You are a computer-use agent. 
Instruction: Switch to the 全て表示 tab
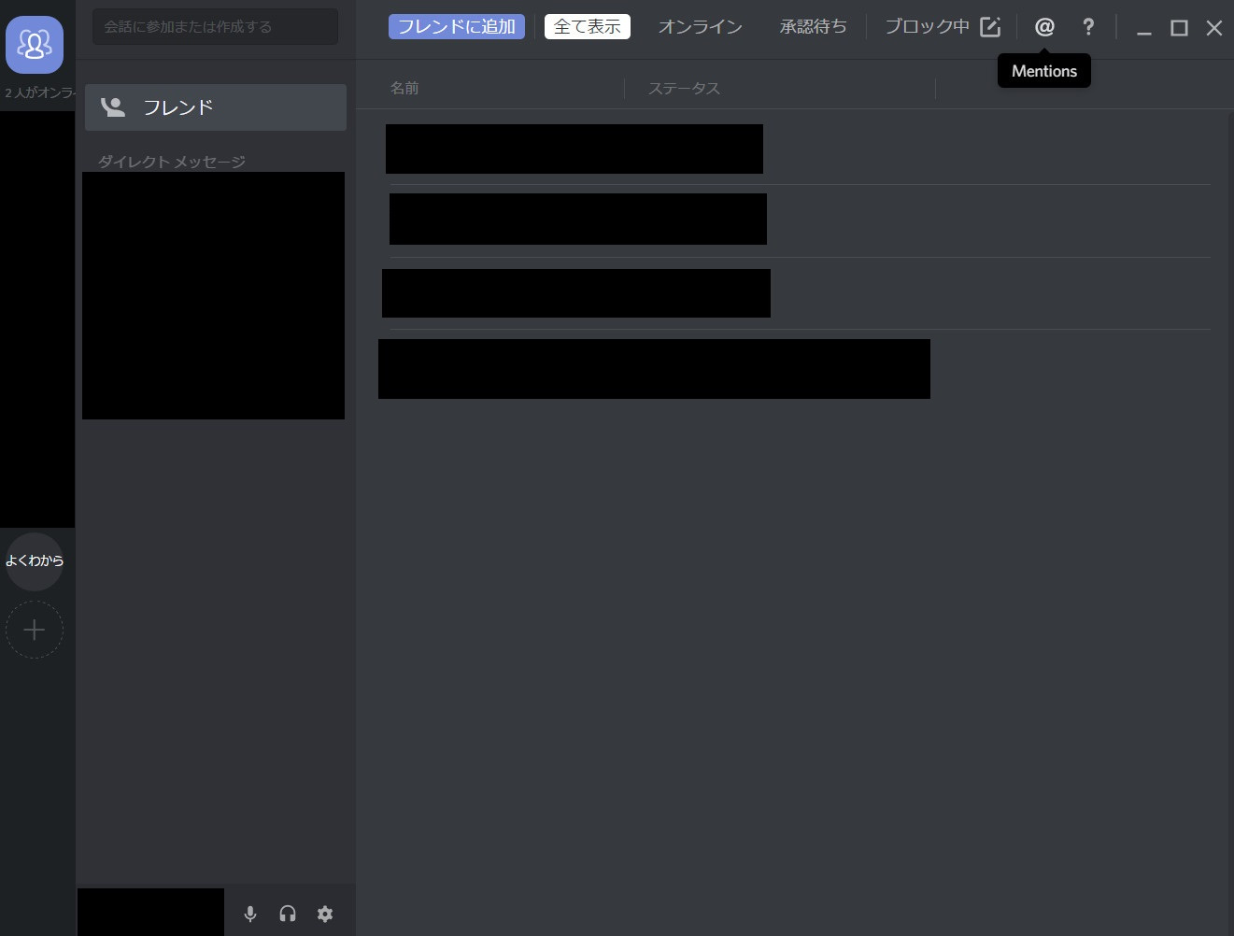[587, 26]
